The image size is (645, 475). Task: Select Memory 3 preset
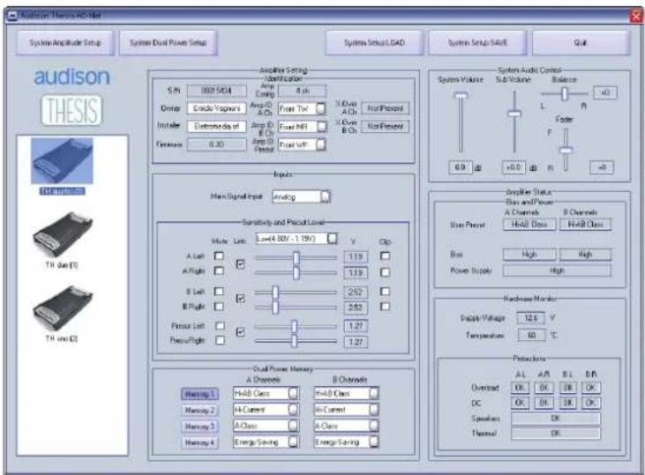(200, 427)
